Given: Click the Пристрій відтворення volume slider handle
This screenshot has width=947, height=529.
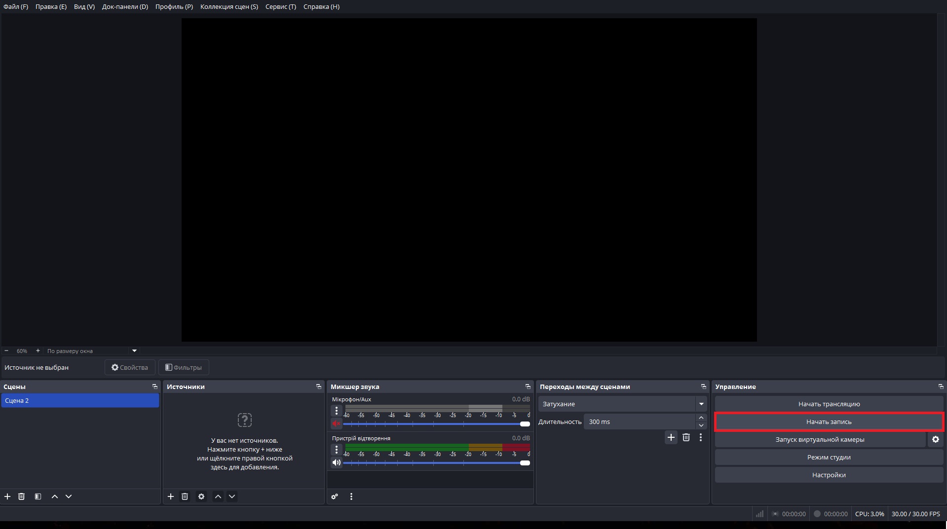Looking at the screenshot, I should (525, 463).
